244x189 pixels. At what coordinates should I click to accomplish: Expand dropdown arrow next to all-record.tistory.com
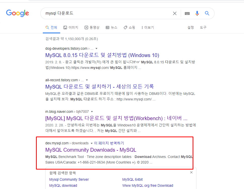(87, 80)
